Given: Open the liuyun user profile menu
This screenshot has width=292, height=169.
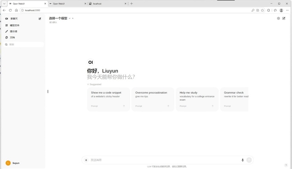Looking at the screenshot, I should coord(24,163).
